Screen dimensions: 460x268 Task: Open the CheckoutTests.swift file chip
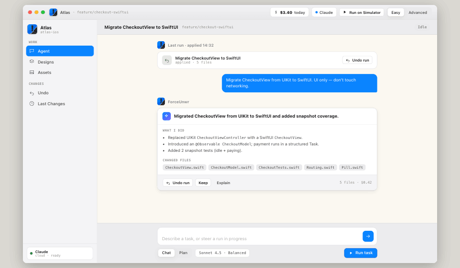[x=279, y=167]
